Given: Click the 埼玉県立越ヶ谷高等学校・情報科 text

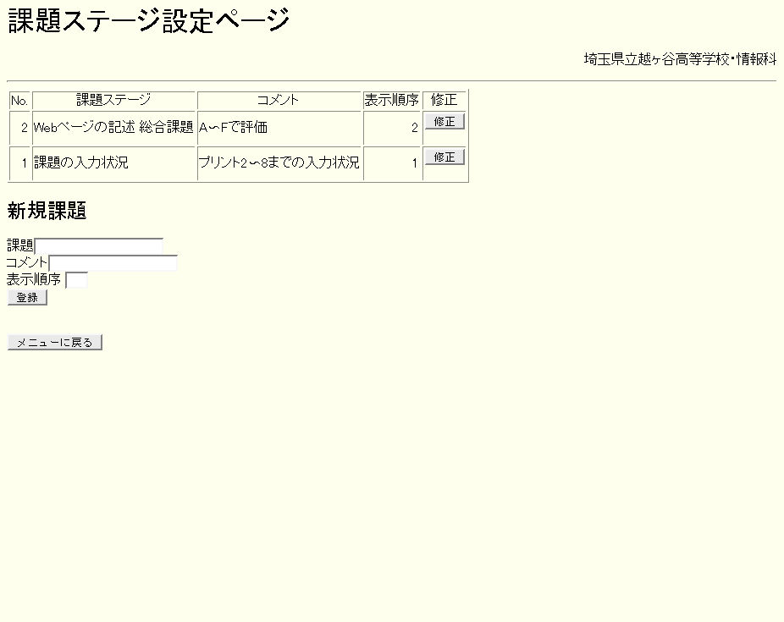Looking at the screenshot, I should (680, 59).
